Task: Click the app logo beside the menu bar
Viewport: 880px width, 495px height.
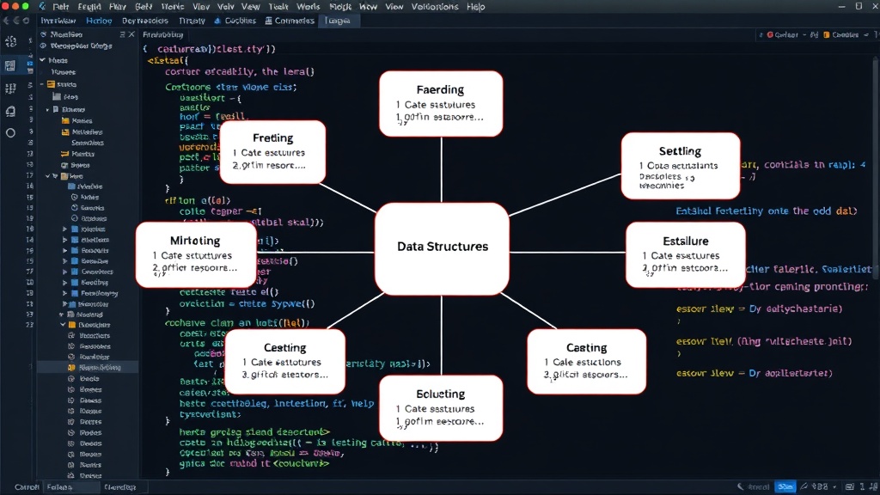Action: 43,7
